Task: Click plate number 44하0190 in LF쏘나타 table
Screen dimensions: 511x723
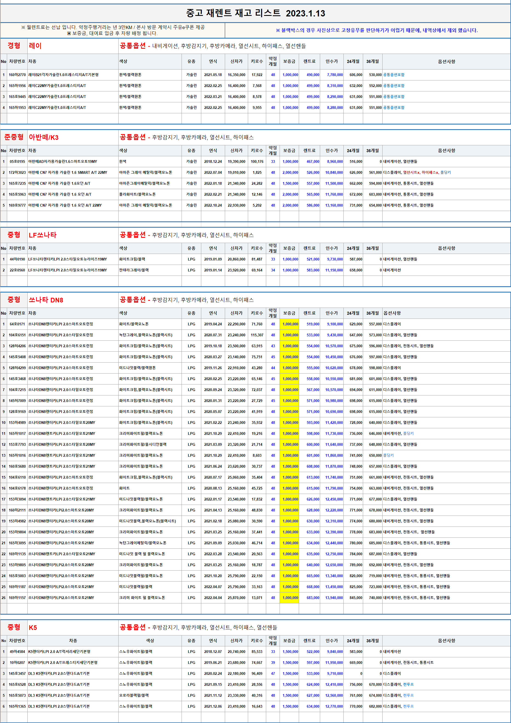Action: [17, 259]
